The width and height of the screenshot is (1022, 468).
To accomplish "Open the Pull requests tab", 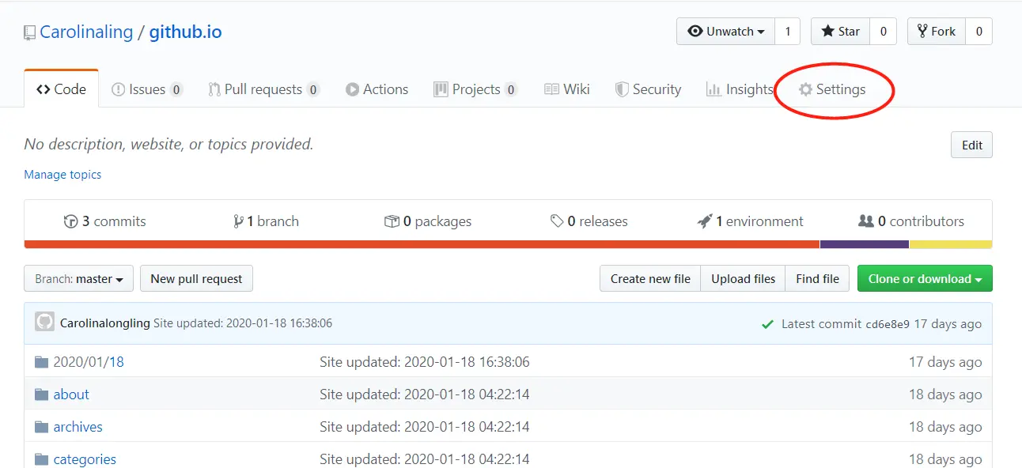I will (x=263, y=89).
